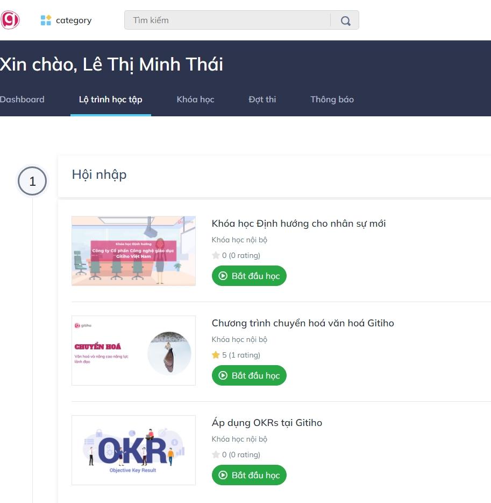Click the OKR course thumbnail image
491x503 pixels.
[133, 450]
